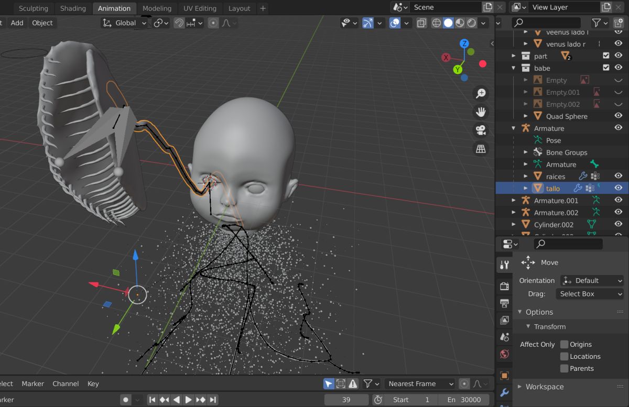Enable the Origins checkbox
The height and width of the screenshot is (407, 629).
564,344
